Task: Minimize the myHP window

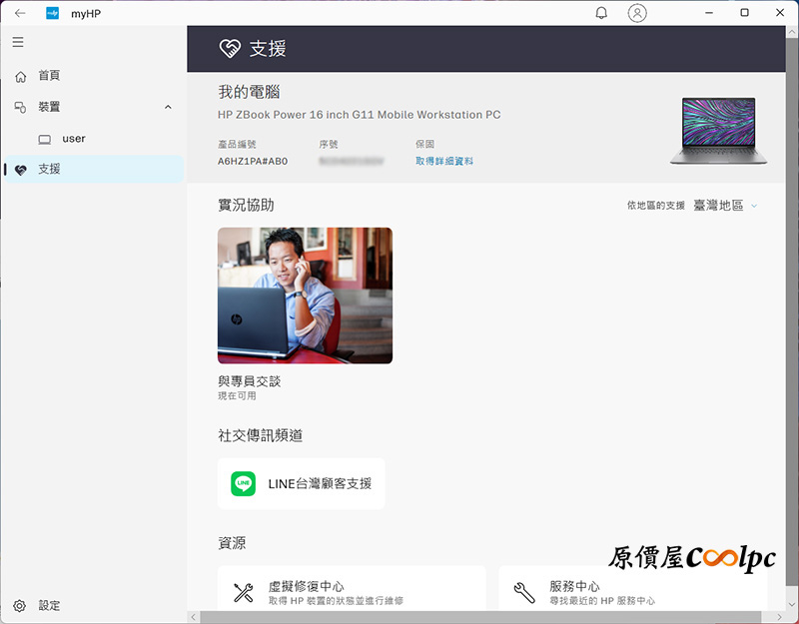Action: pos(709,13)
